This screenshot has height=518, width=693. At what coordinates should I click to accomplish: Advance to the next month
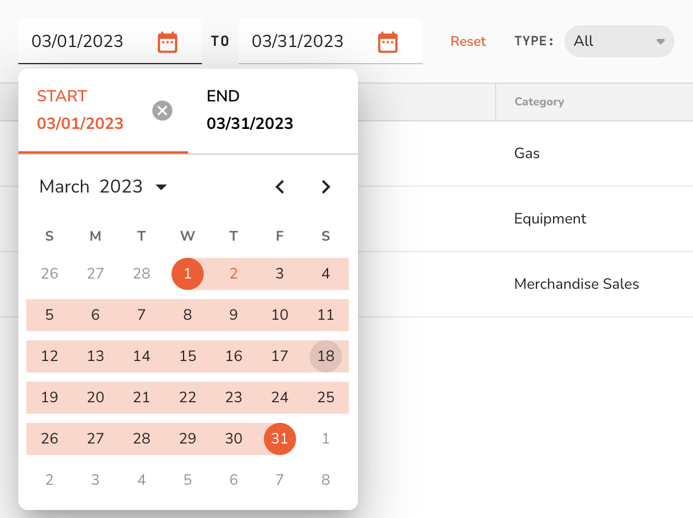tap(326, 187)
